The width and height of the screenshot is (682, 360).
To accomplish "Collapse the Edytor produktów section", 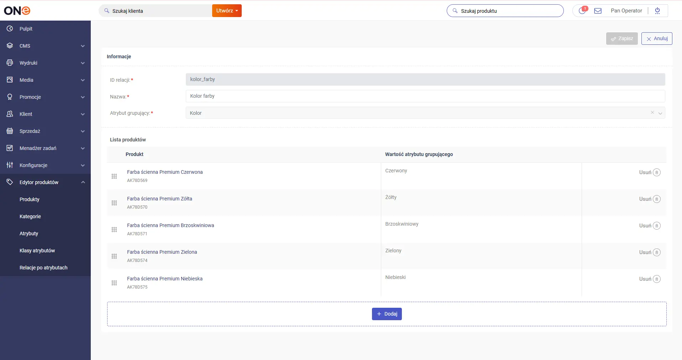I will (x=83, y=182).
